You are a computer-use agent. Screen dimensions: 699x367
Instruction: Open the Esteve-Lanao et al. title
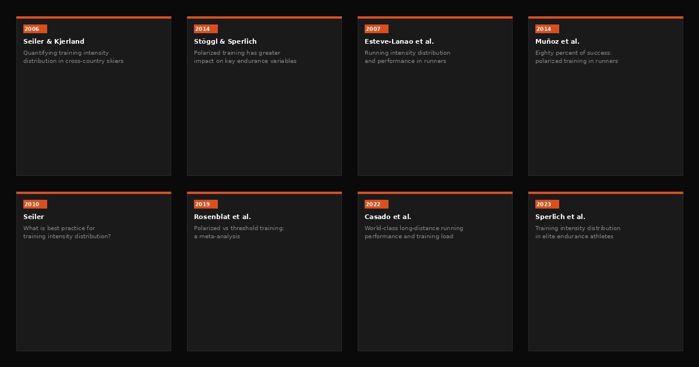[x=399, y=41]
